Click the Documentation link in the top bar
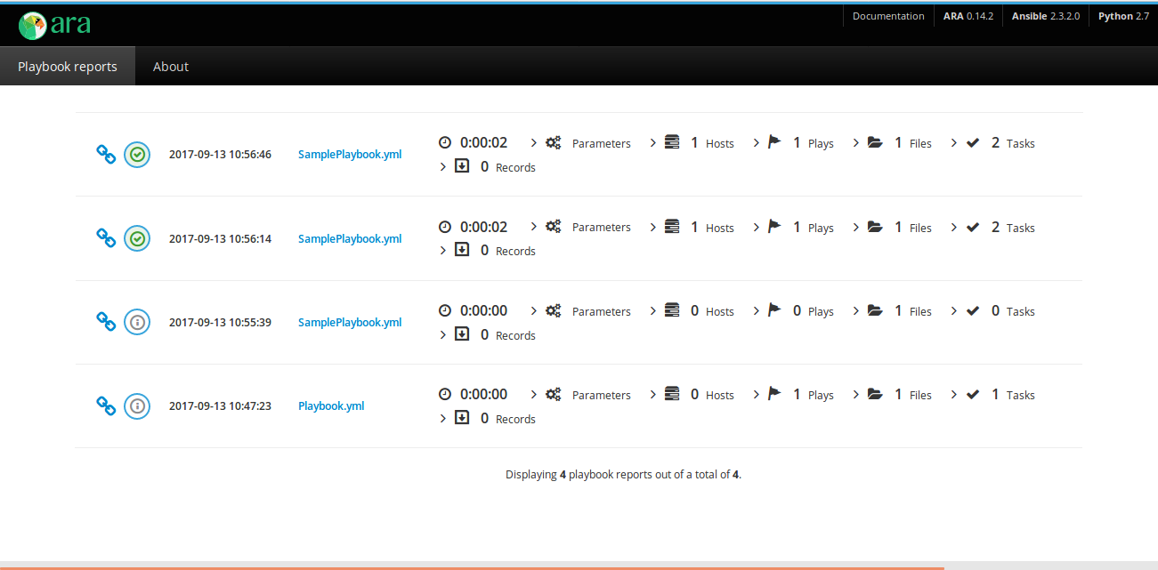 point(887,15)
